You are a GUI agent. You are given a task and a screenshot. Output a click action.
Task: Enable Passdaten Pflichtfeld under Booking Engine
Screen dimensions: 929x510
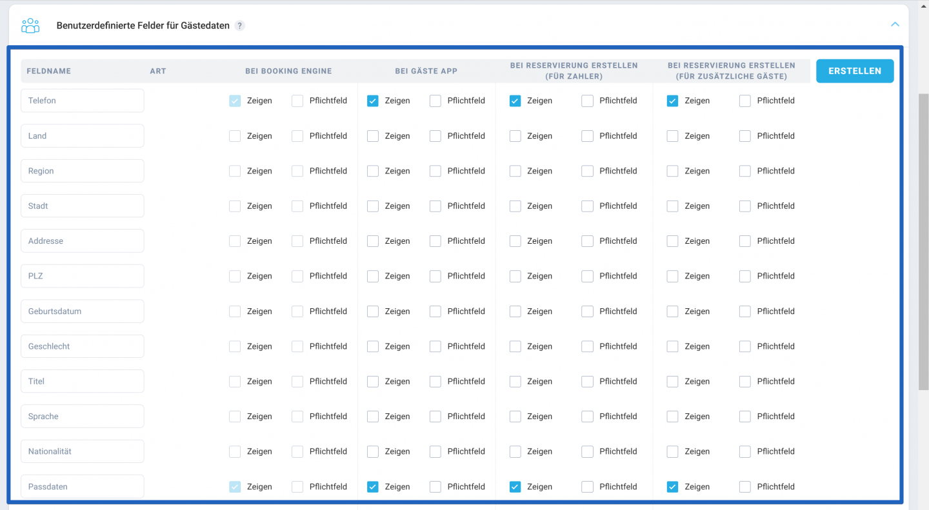297,487
